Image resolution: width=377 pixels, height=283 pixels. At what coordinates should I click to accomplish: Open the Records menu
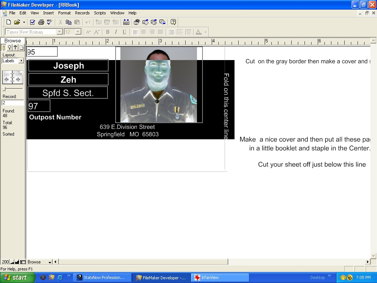coord(82,13)
